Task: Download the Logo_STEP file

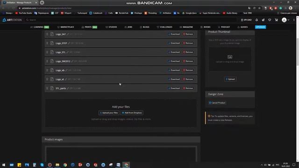Action: (x=174, y=43)
